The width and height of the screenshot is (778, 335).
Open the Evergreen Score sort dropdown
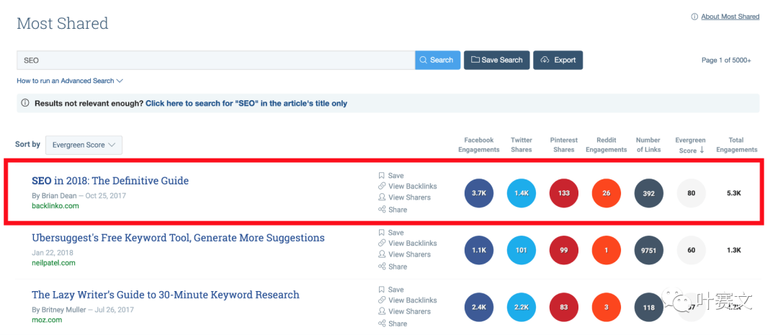point(84,145)
